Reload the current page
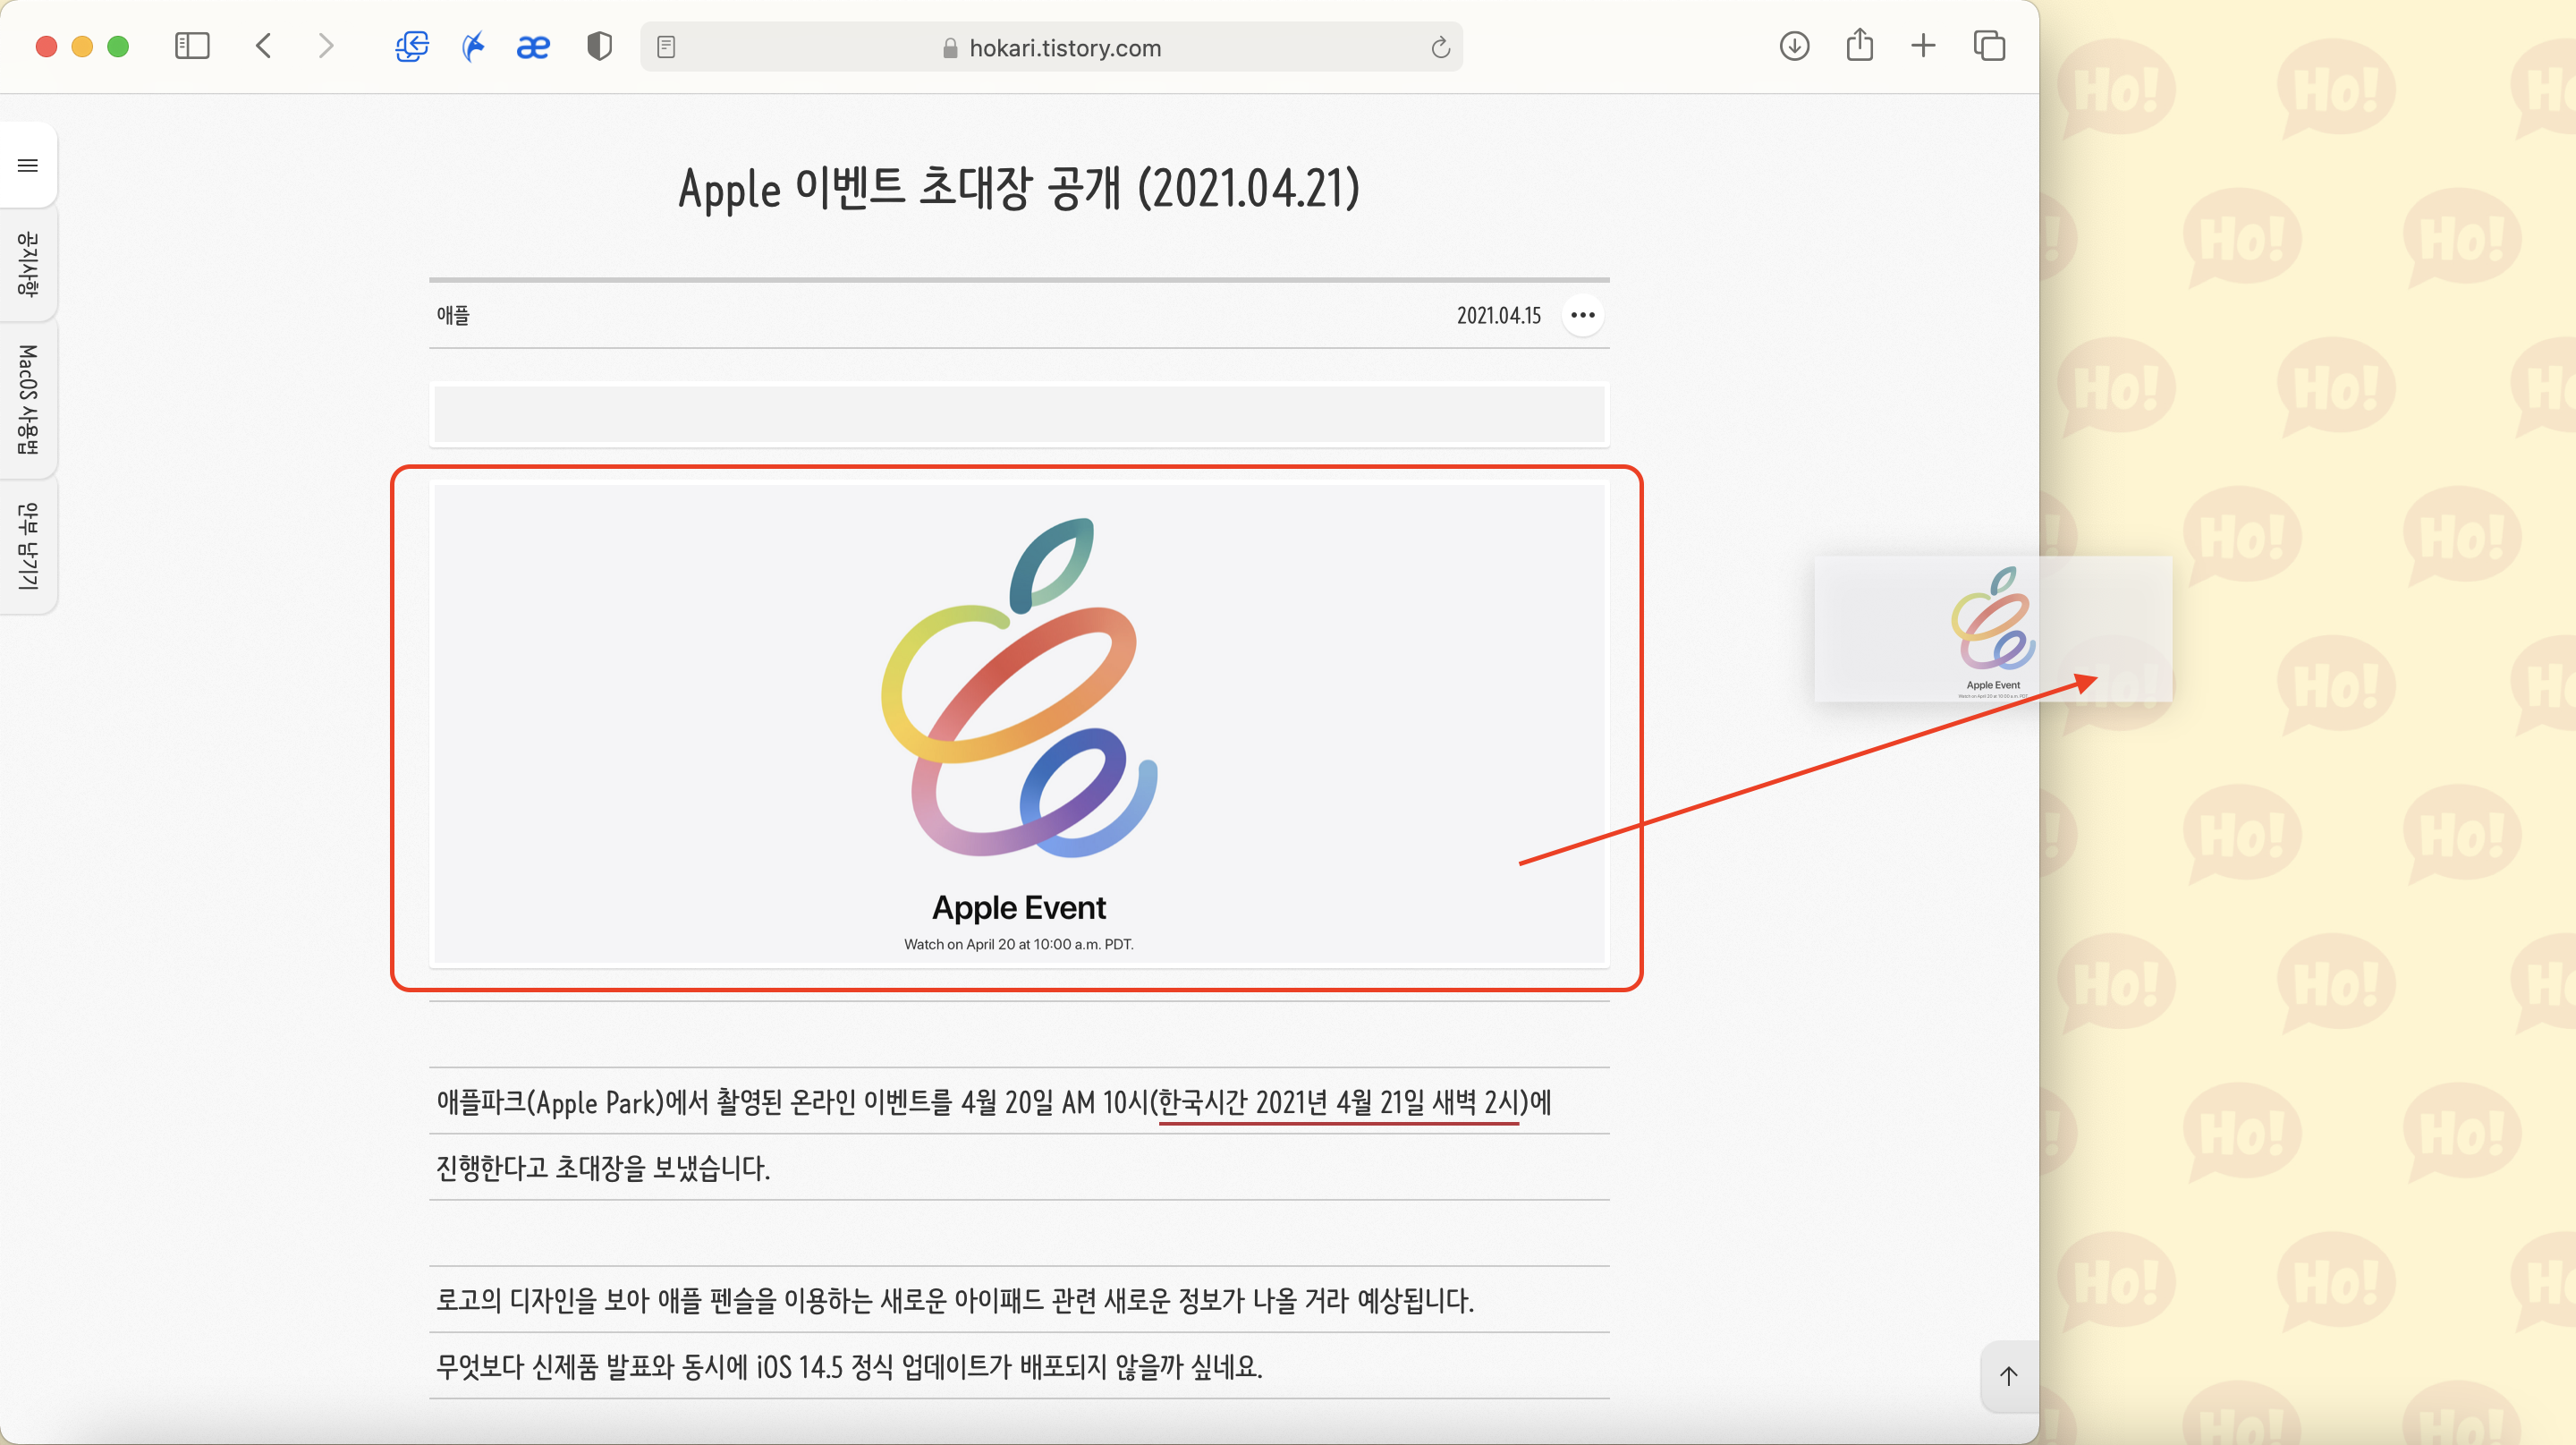The height and width of the screenshot is (1445, 2576). (x=1439, y=47)
